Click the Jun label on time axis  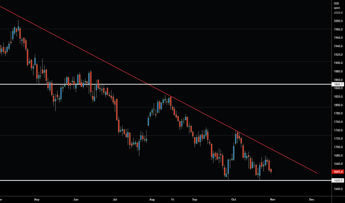76,199
